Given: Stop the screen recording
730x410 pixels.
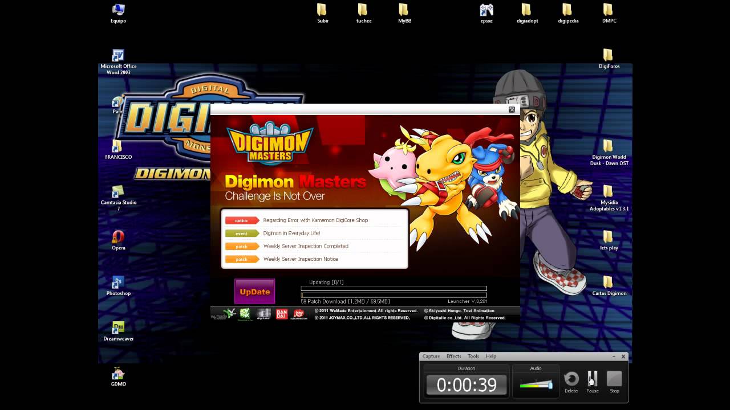Looking at the screenshot, I should pyautogui.click(x=614, y=382).
